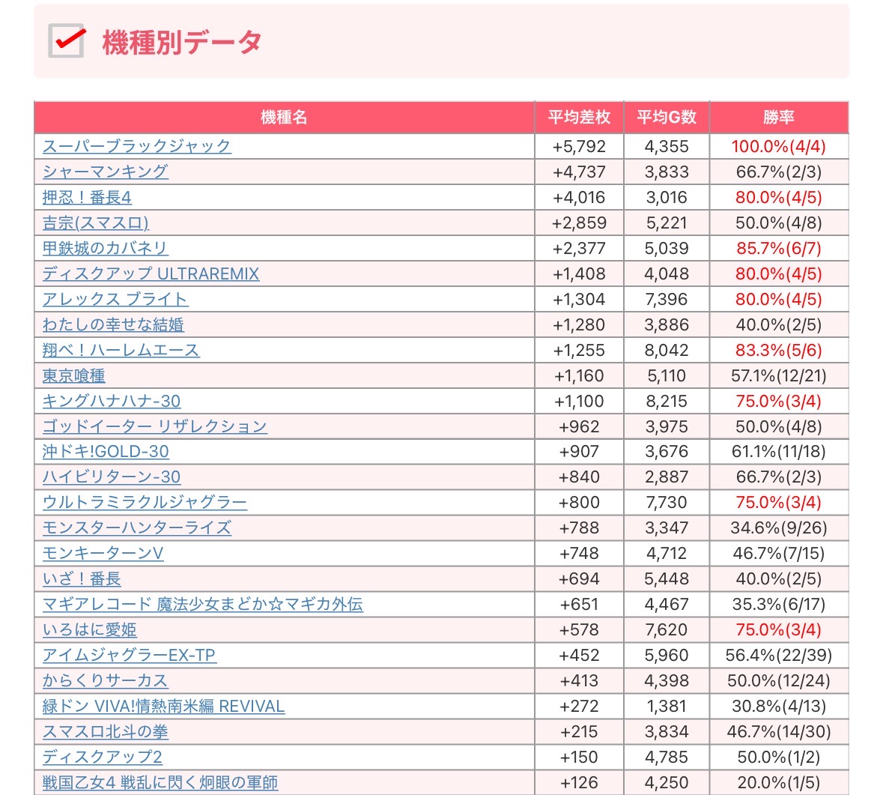Select the +5,792 average difference value

click(579, 147)
